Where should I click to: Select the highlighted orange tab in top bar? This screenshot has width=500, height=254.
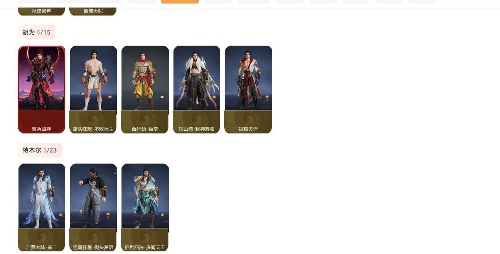[x=180, y=2]
